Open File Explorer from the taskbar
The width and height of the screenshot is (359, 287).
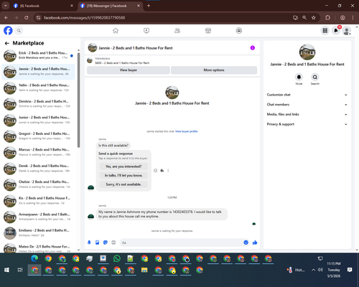tap(144, 270)
